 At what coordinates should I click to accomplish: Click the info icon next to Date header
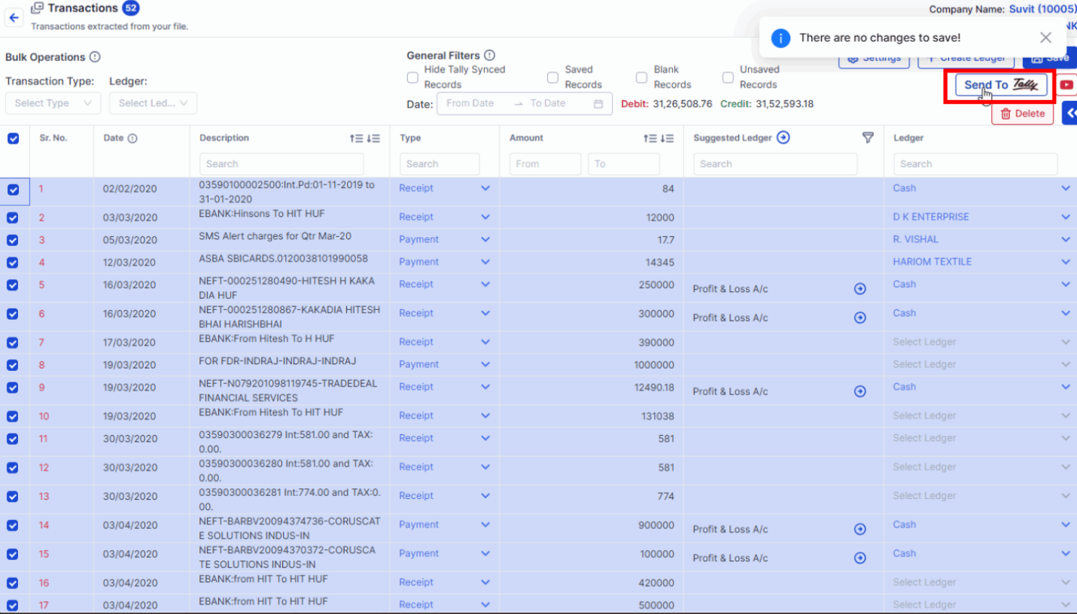[x=132, y=138]
